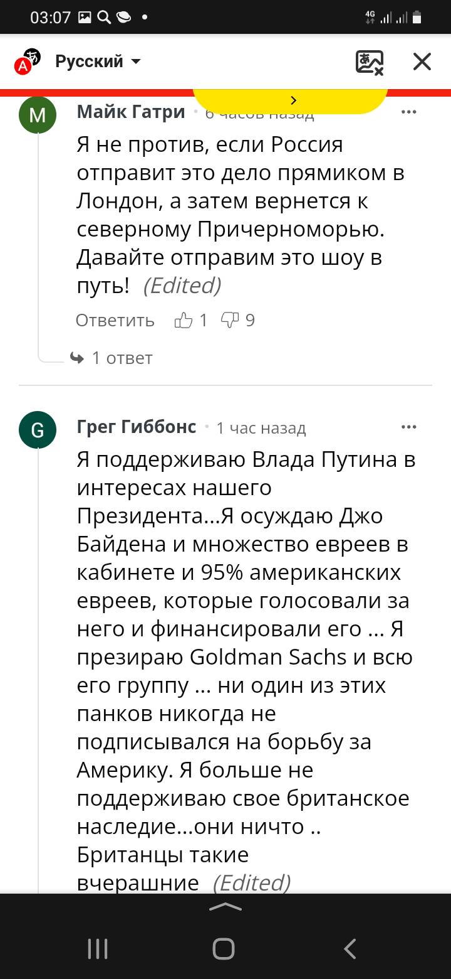Tap the image translation off icon

point(370,62)
